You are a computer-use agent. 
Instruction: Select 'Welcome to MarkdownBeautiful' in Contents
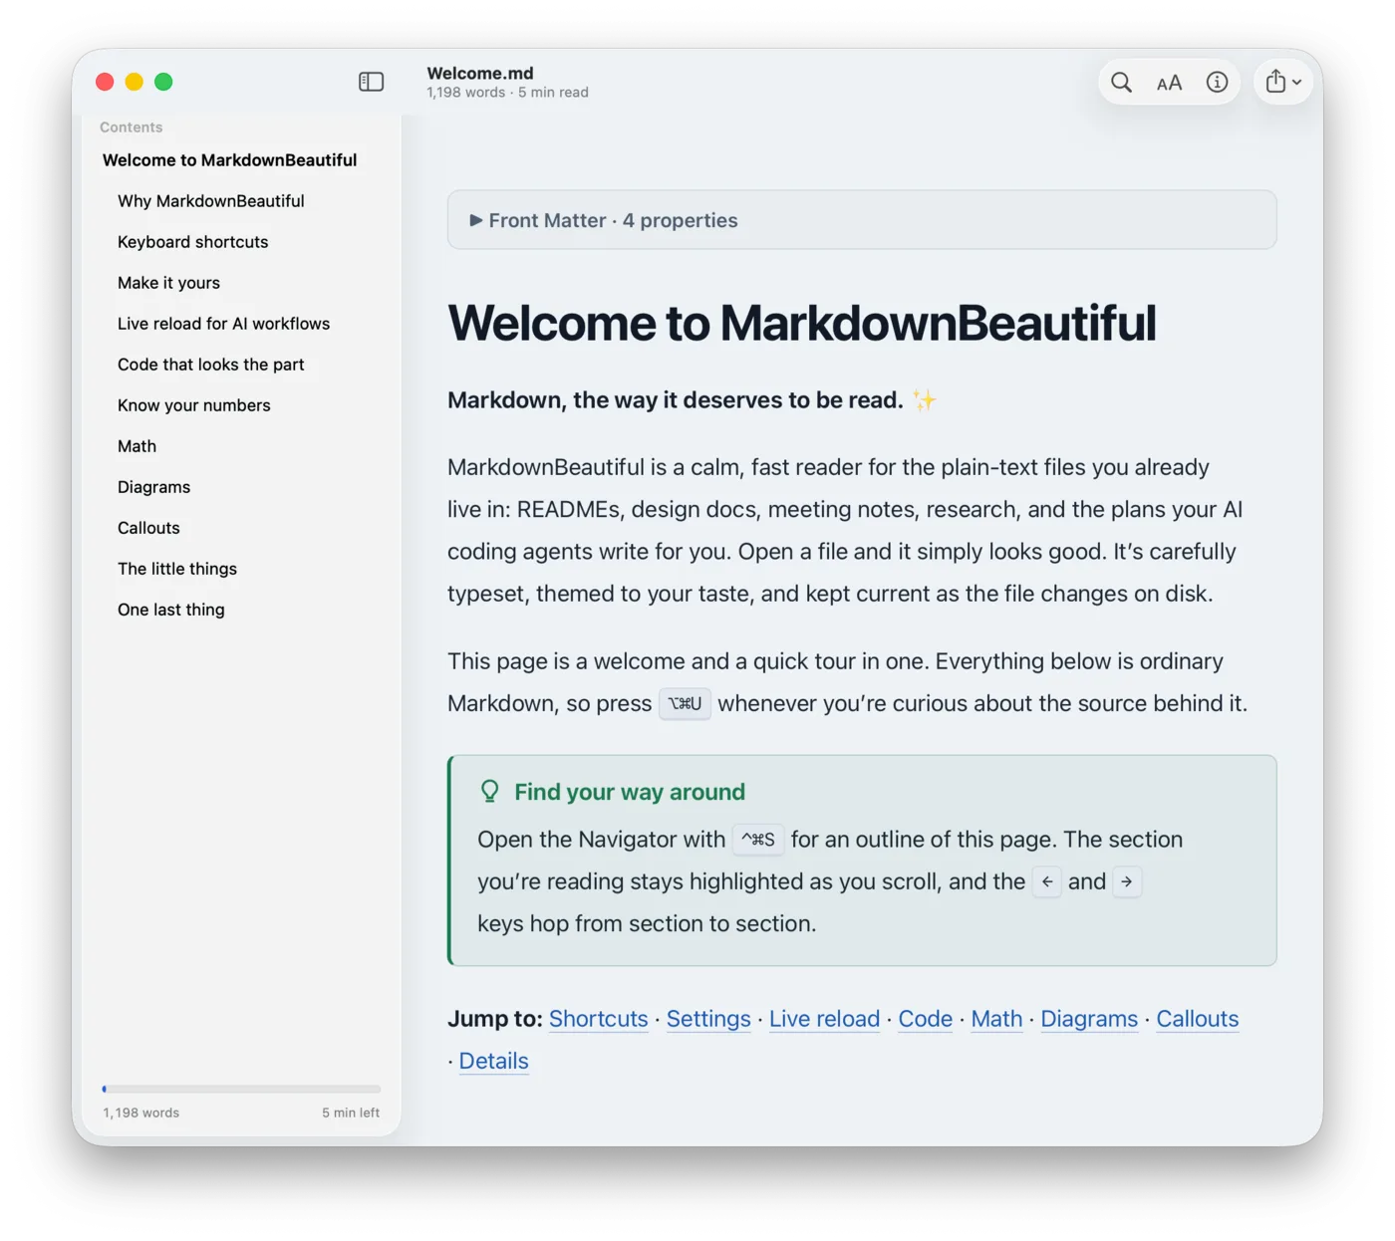[229, 160]
